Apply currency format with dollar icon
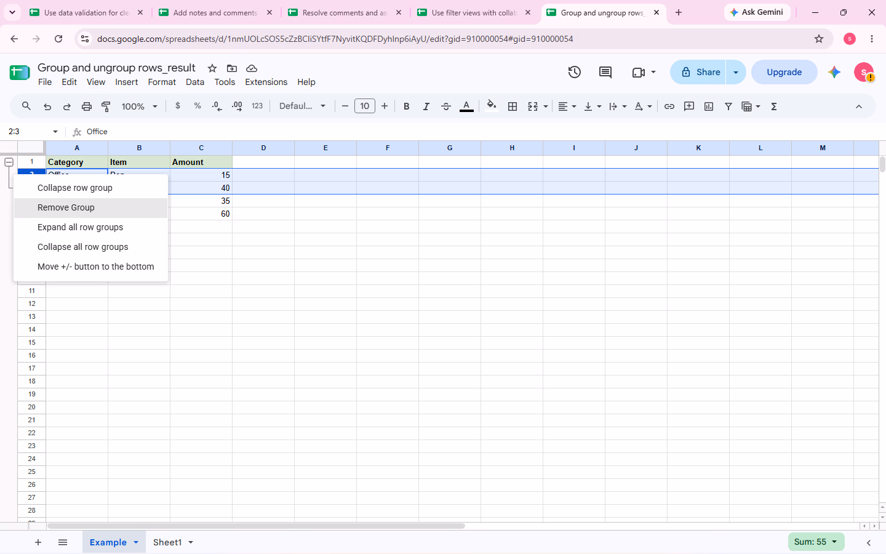The width and height of the screenshot is (886, 554). coord(178,106)
